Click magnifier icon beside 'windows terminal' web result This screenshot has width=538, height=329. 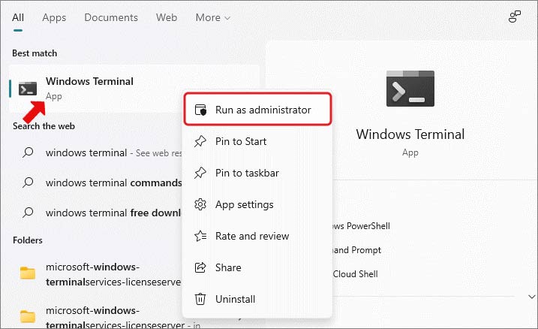[x=28, y=152]
